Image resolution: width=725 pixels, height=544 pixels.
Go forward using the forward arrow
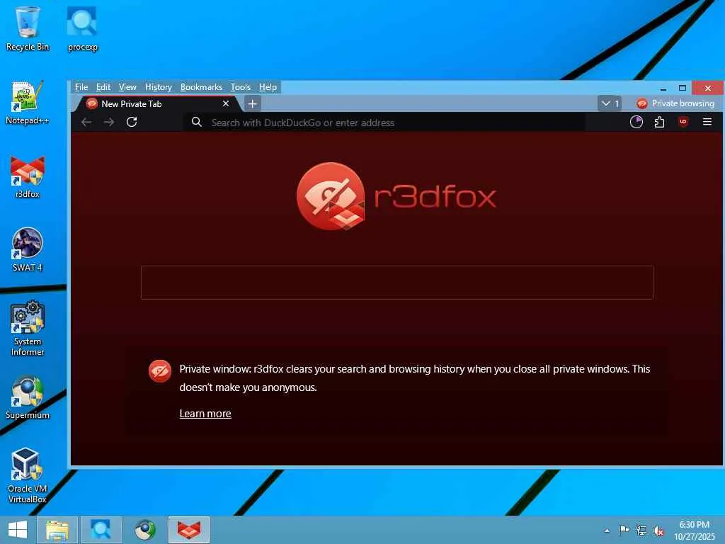(109, 122)
